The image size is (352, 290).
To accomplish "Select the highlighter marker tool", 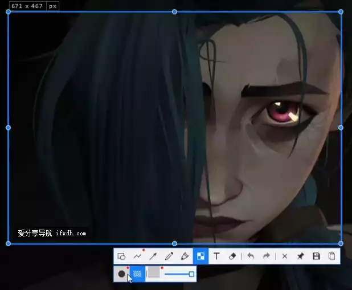I will [x=185, y=256].
